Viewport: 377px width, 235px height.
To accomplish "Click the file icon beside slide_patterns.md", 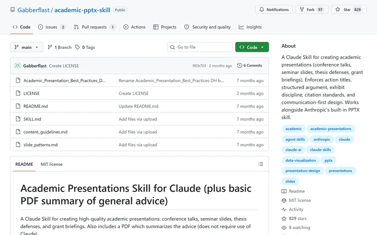I will tap(18, 145).
